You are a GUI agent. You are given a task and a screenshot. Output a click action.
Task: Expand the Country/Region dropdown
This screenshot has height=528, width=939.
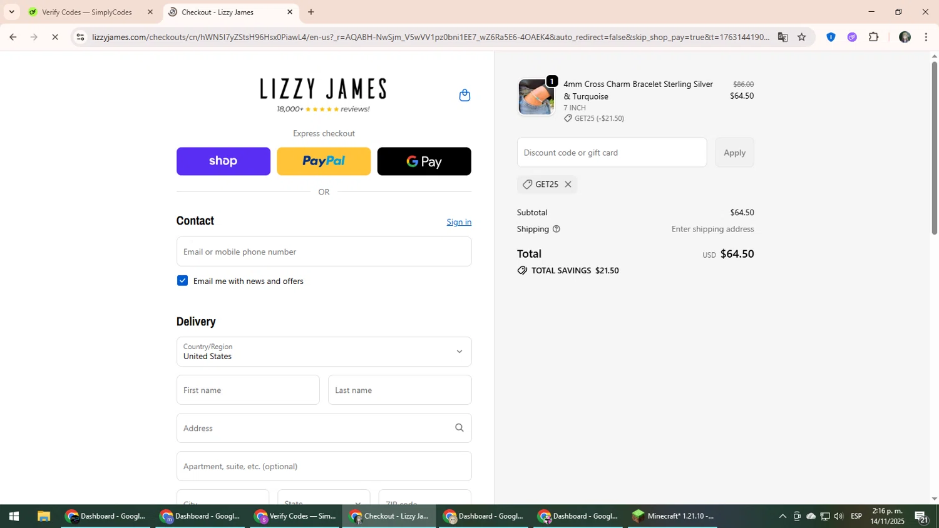[x=324, y=352]
